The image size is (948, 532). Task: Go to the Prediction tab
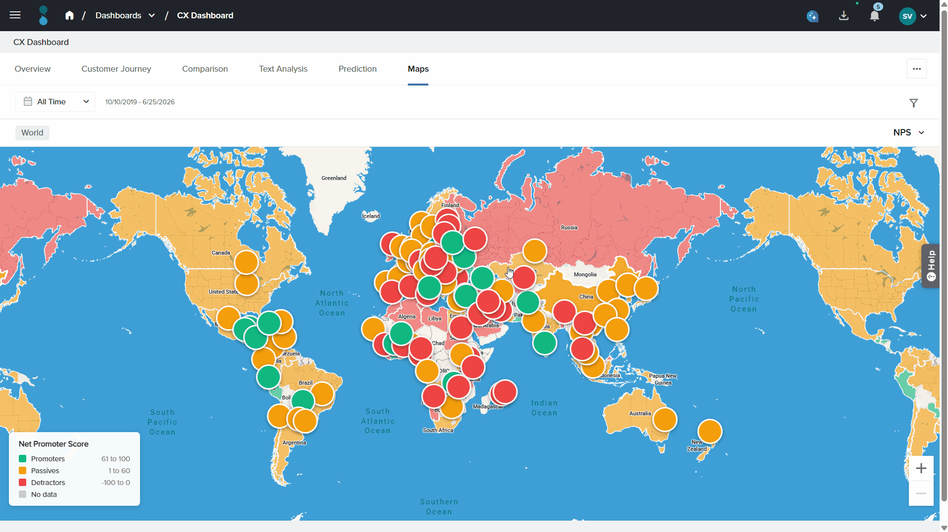[x=358, y=69]
